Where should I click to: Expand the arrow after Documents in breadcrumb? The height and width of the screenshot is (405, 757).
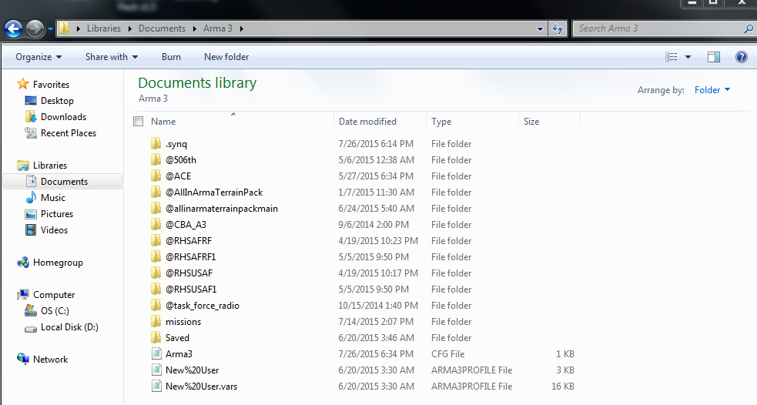pos(194,29)
